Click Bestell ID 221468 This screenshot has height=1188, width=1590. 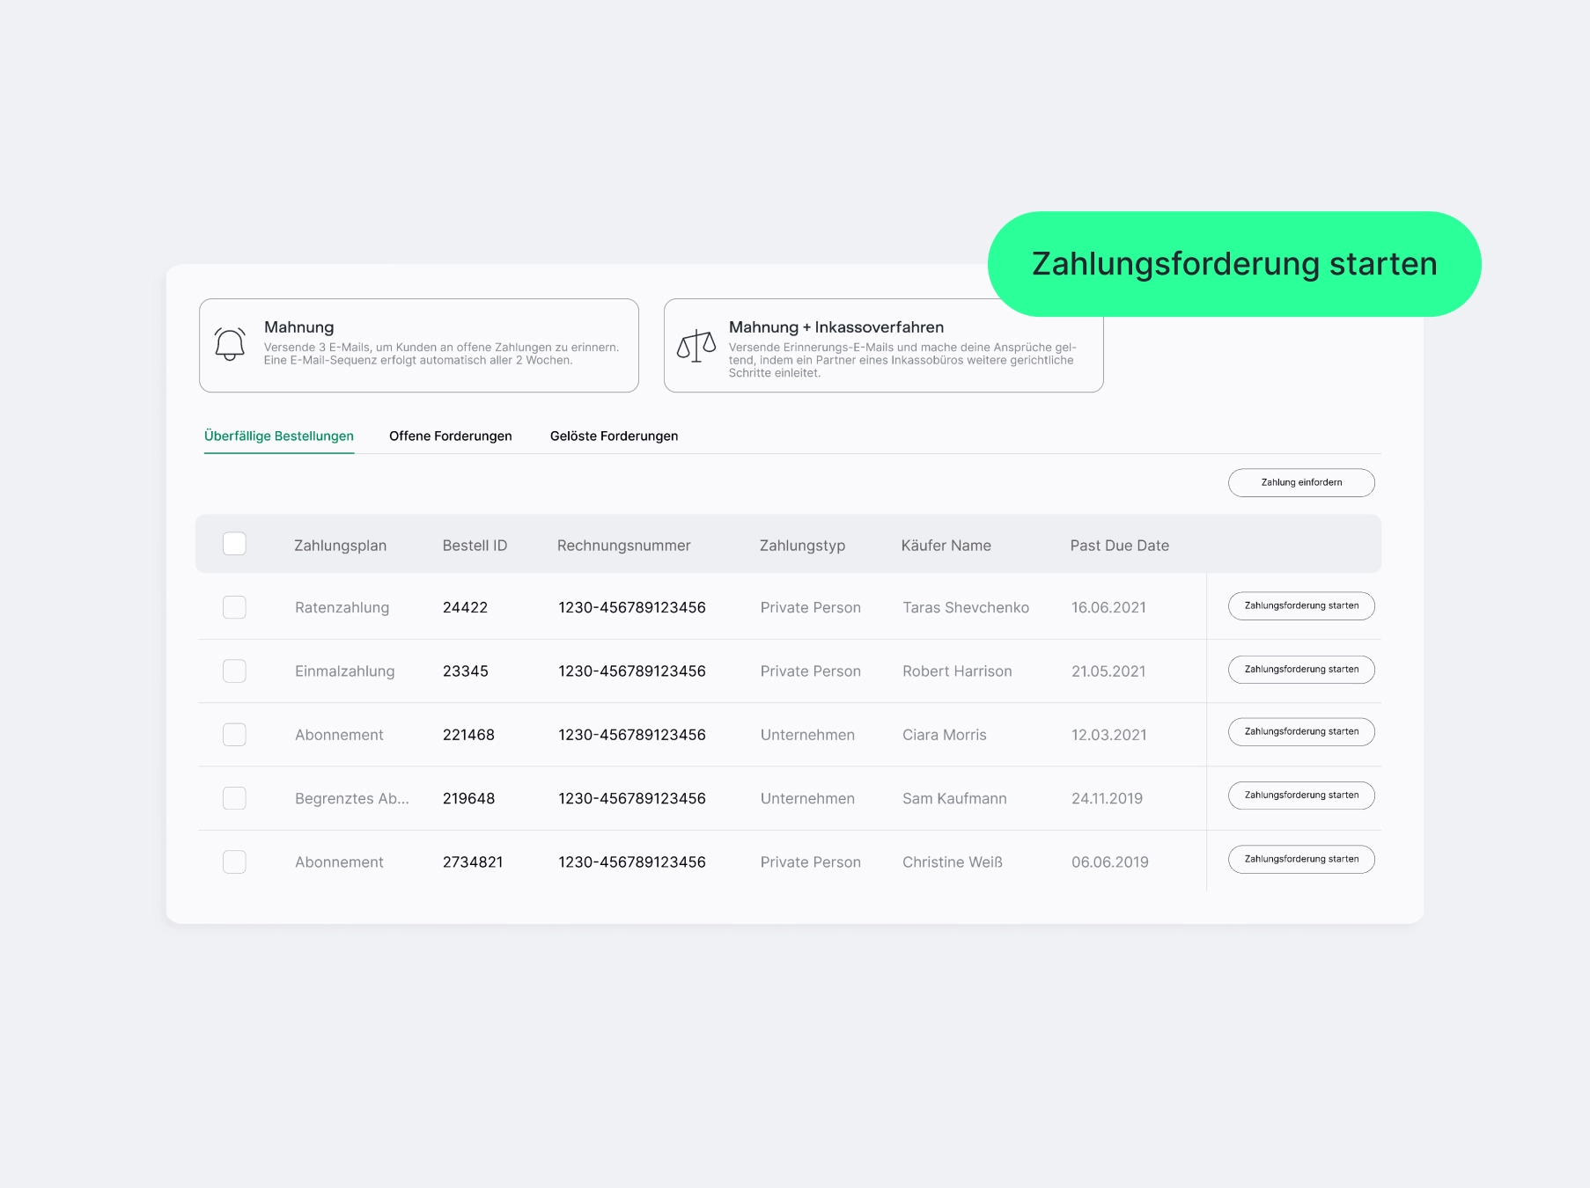pos(468,735)
